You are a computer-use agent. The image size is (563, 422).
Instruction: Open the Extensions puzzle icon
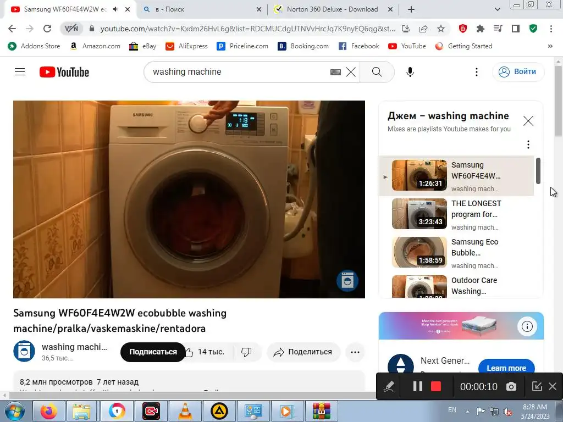[x=481, y=29]
